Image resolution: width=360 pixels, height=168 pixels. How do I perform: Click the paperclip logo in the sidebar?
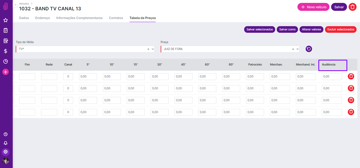pyautogui.click(x=6, y=7)
